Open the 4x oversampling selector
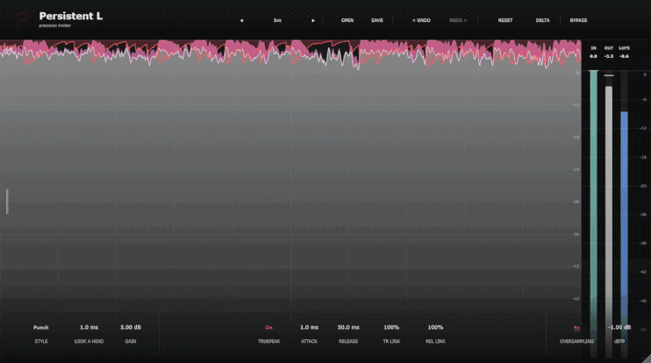651x363 pixels. (x=576, y=327)
